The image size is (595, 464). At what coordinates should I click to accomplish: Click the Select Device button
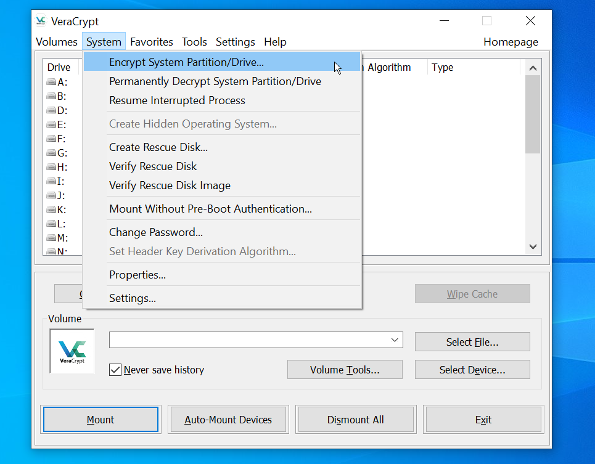[x=472, y=370]
